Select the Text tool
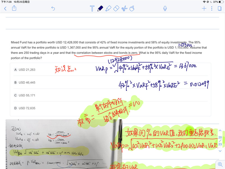 coord(92,8)
